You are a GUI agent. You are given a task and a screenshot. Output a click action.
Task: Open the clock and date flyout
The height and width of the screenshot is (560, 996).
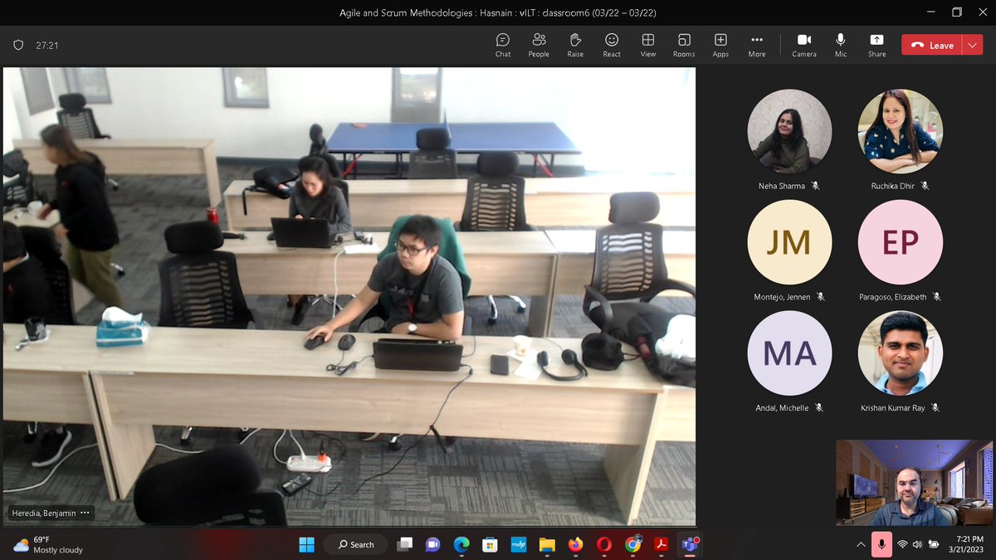967,544
